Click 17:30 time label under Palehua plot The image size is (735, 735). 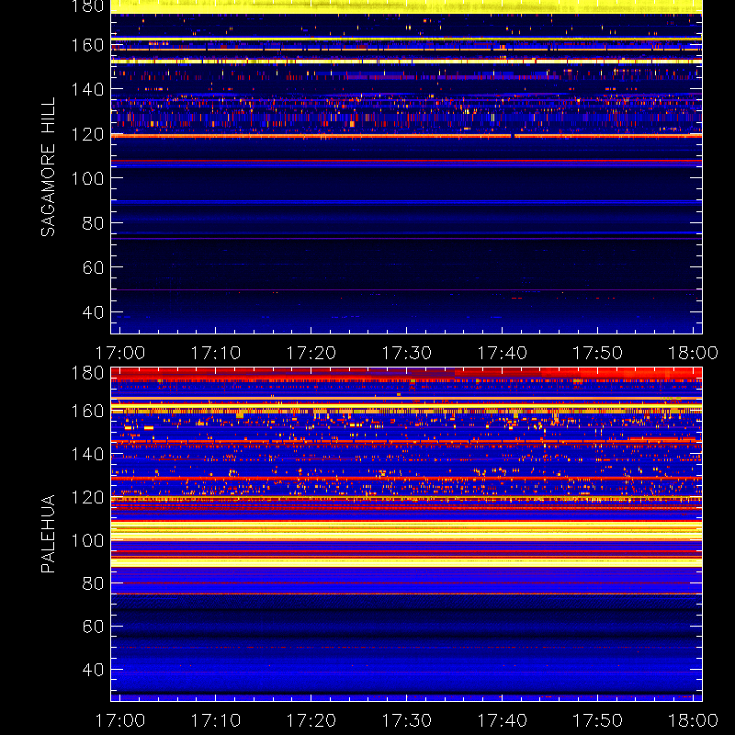coord(407,720)
